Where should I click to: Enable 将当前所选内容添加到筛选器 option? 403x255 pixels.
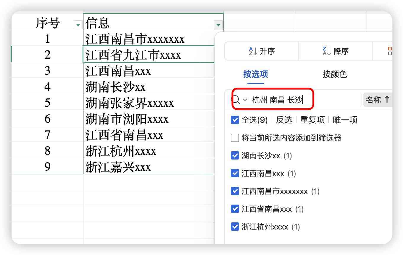coord(235,138)
